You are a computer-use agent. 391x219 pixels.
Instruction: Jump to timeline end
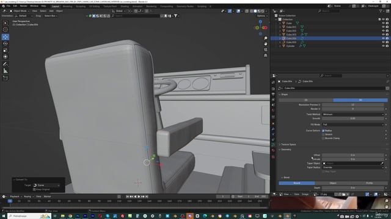[147, 196]
